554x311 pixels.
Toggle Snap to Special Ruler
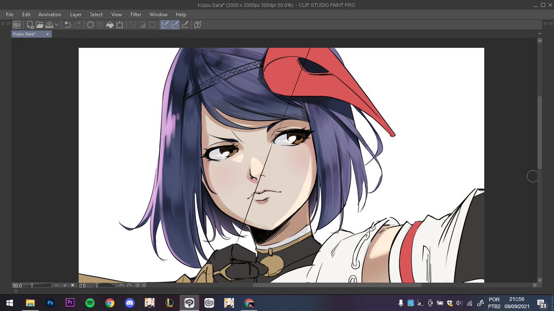(175, 25)
